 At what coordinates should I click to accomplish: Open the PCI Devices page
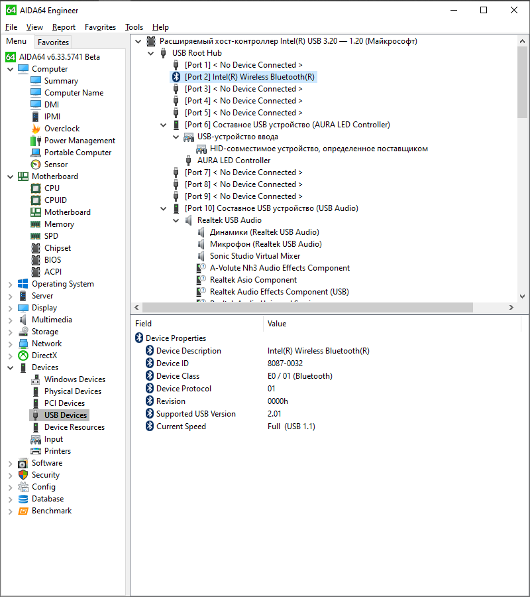(x=65, y=403)
